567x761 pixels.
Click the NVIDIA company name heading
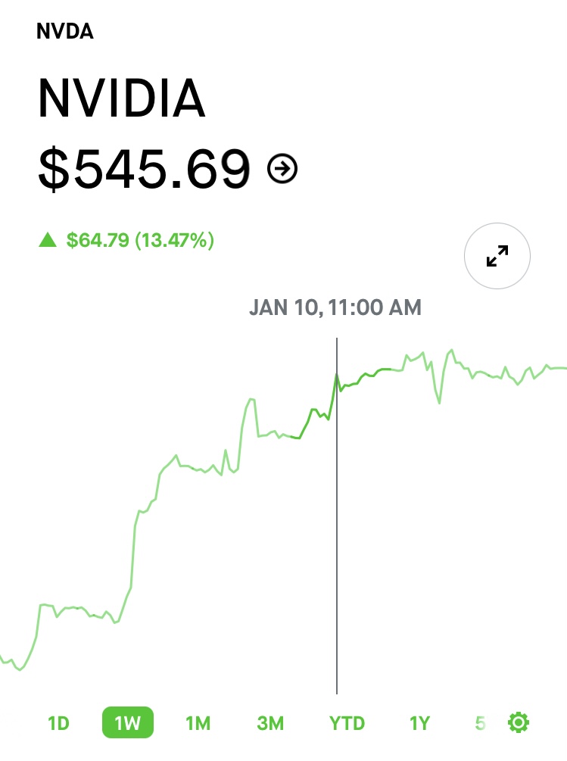122,98
